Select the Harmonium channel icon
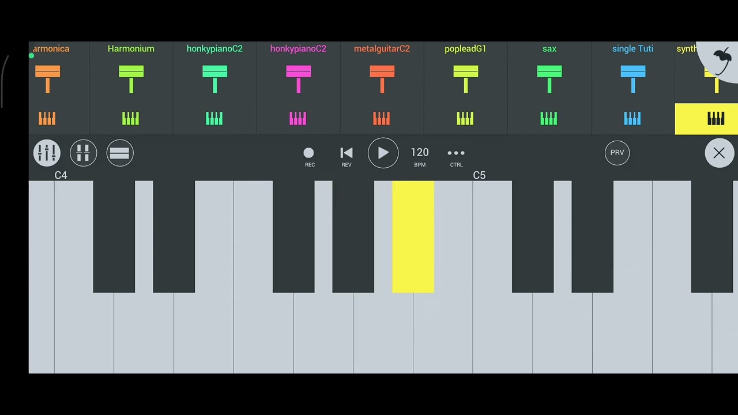 click(131, 79)
